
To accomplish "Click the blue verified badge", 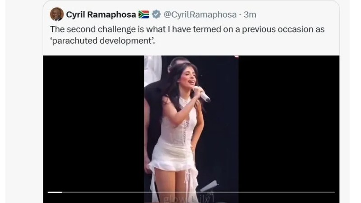I will [156, 14].
